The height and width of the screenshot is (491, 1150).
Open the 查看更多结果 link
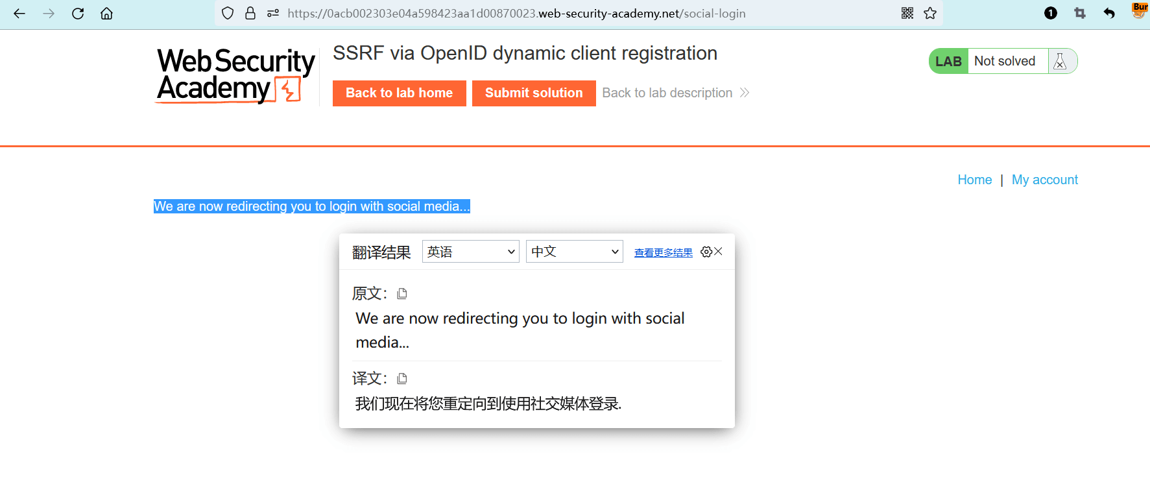coord(663,252)
